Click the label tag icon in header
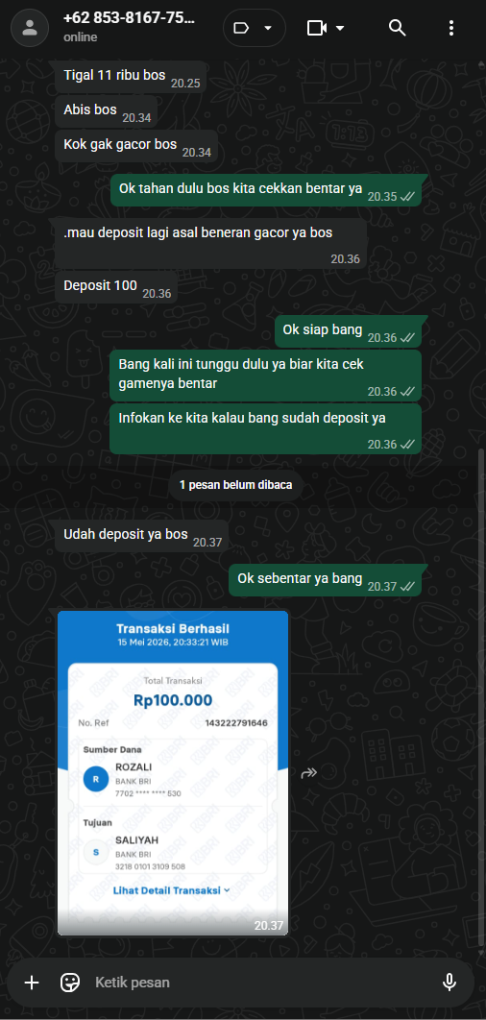Image resolution: width=486 pixels, height=1020 pixels. point(241,28)
